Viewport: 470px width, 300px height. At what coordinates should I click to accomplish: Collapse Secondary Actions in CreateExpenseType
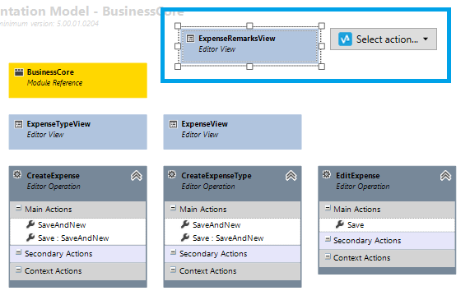coord(173,252)
